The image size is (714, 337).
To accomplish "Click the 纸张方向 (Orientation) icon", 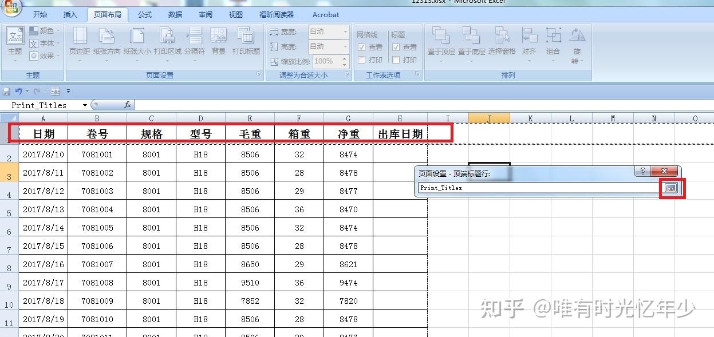I will coord(107,40).
